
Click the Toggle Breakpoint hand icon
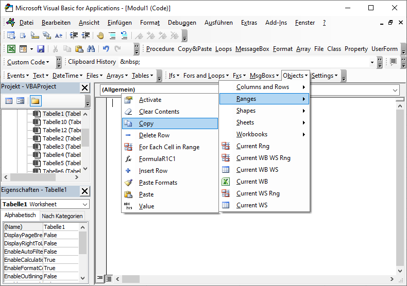100,35
